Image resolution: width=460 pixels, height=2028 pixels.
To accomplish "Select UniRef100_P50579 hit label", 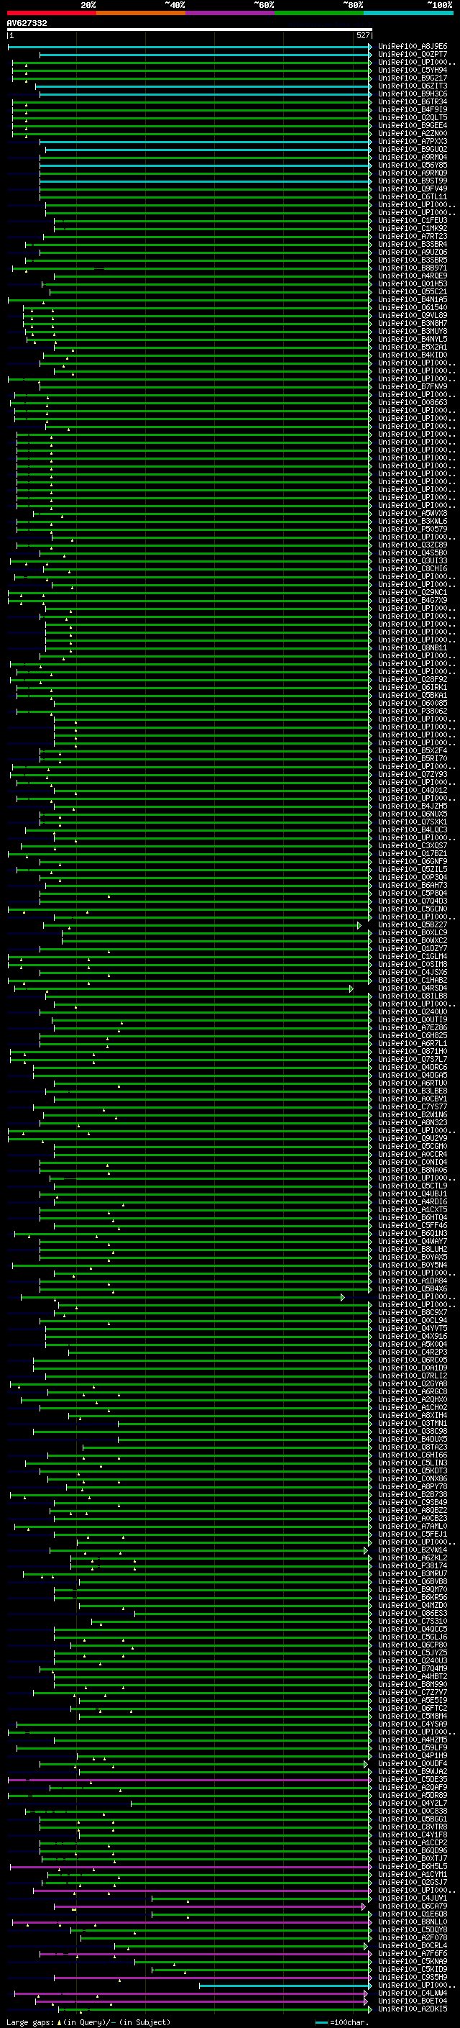I will (413, 529).
